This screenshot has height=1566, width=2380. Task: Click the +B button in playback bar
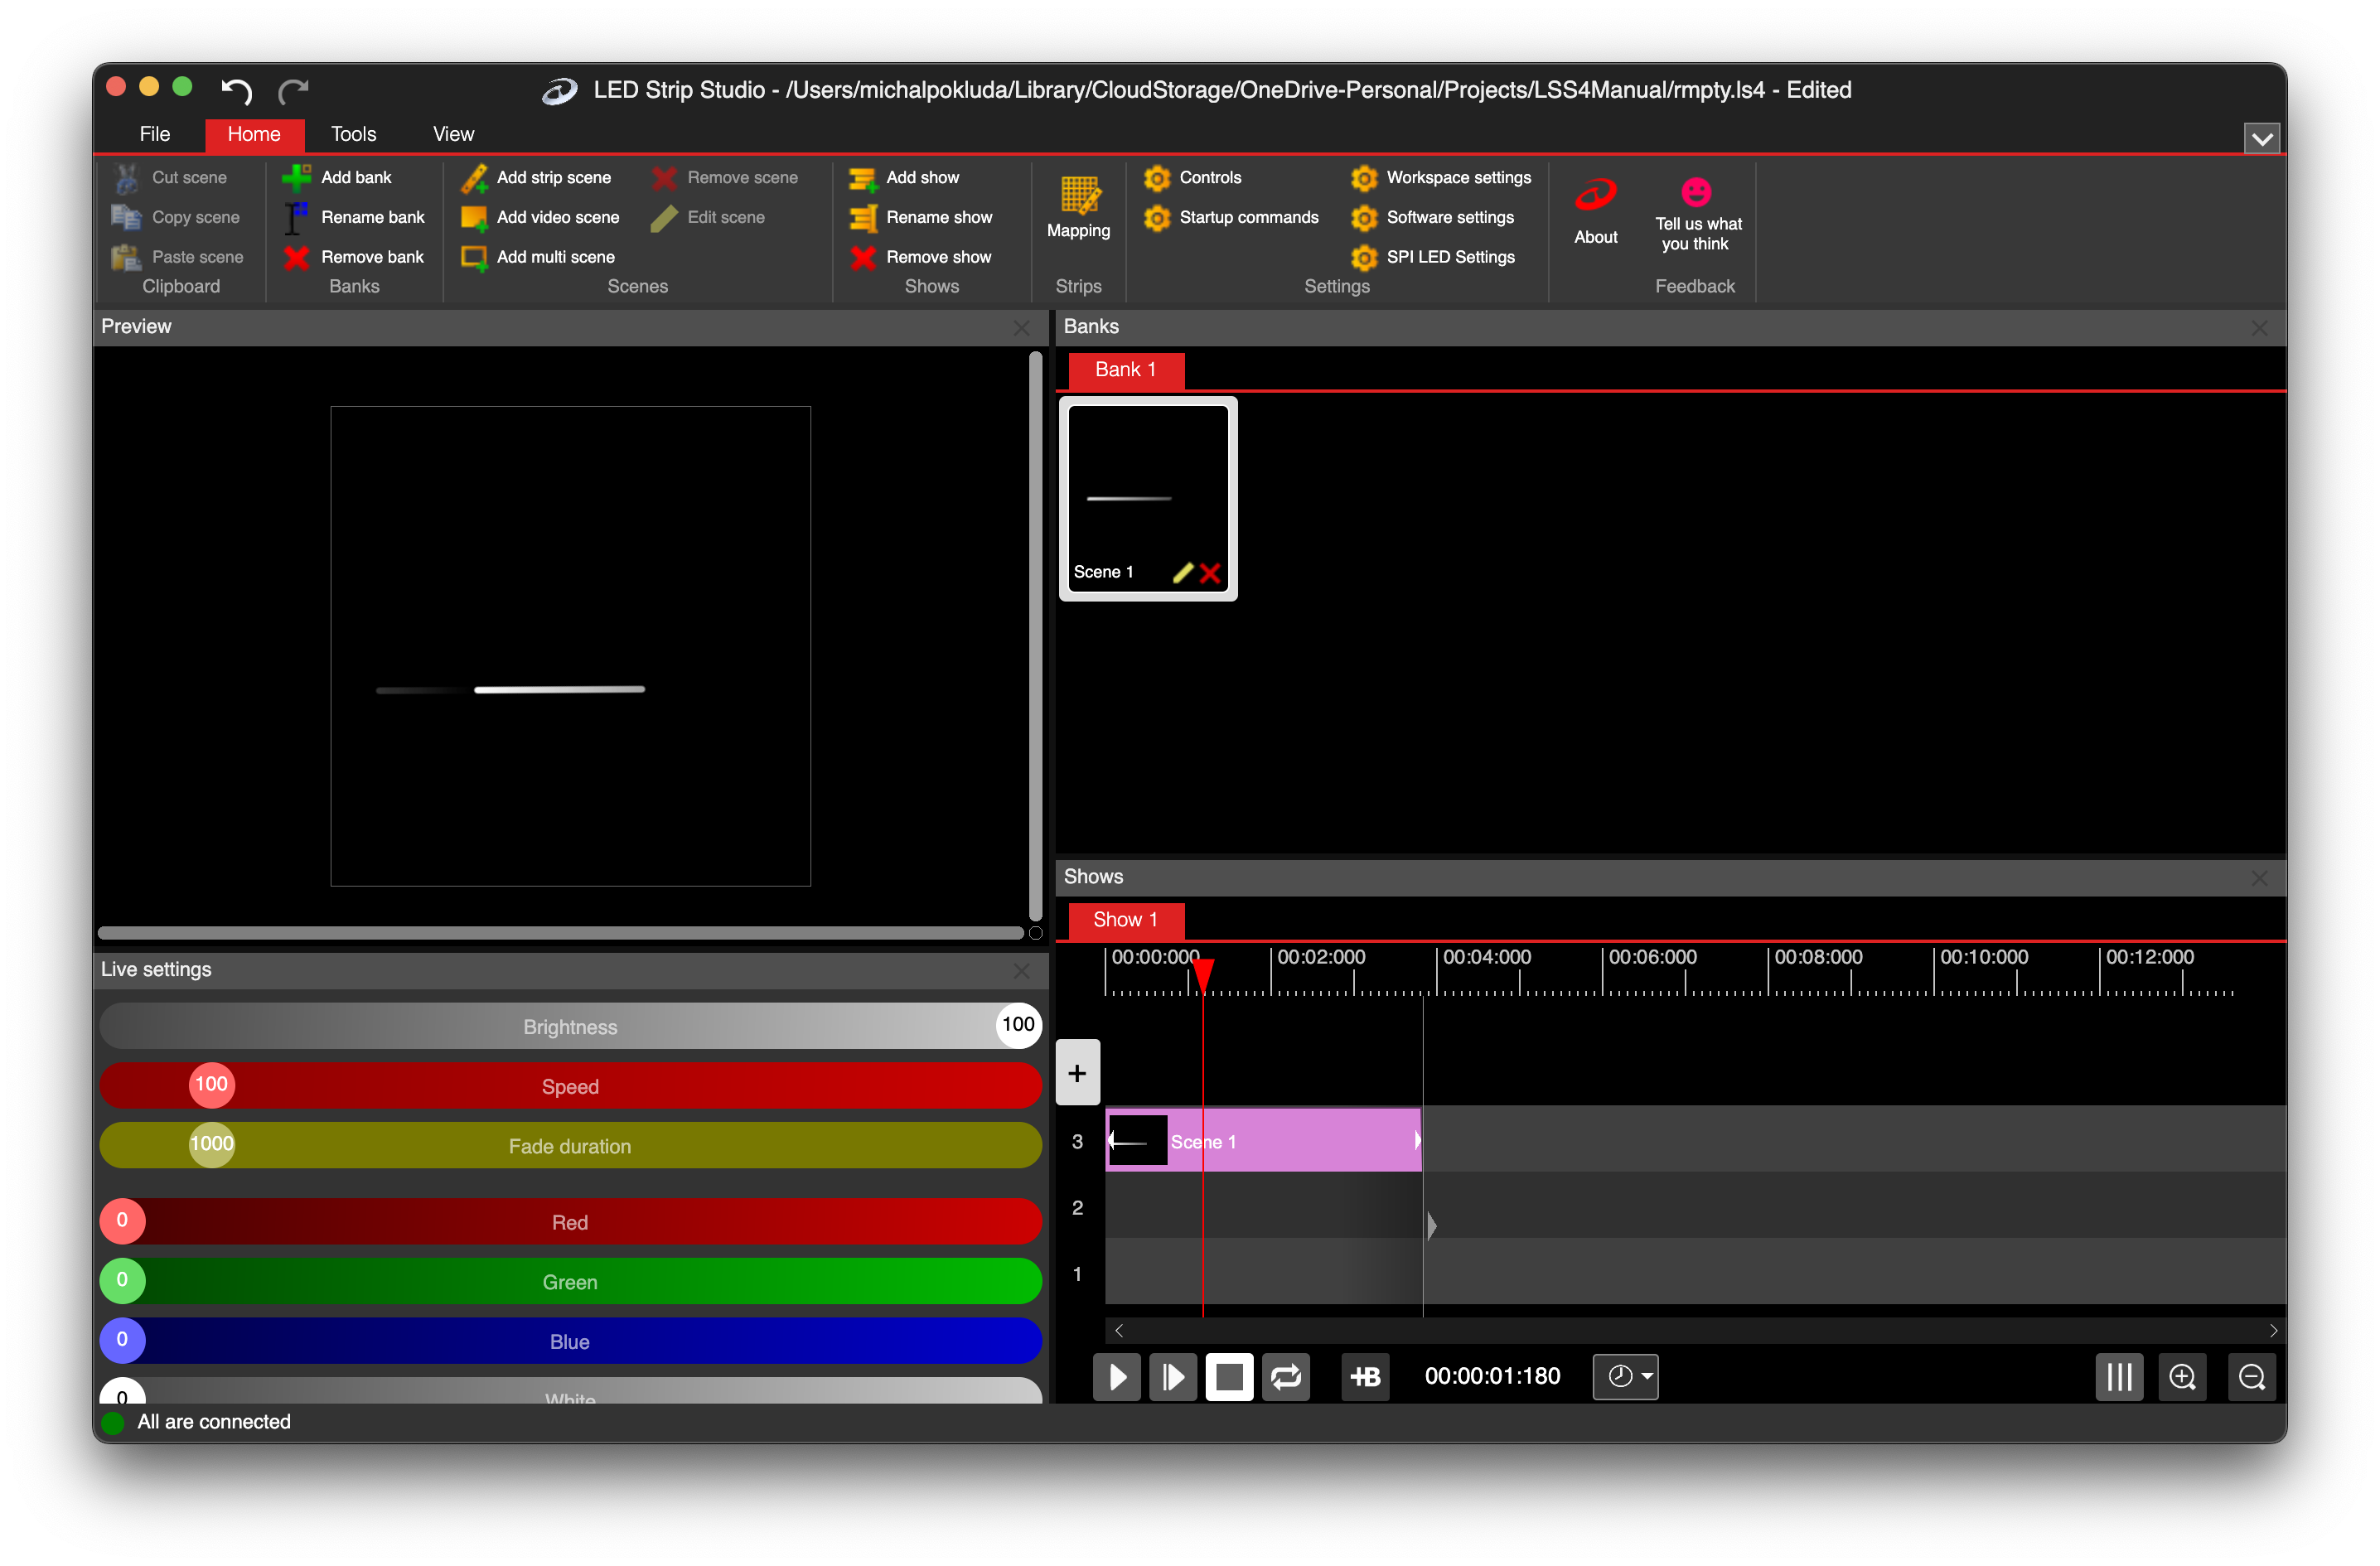coord(1365,1376)
